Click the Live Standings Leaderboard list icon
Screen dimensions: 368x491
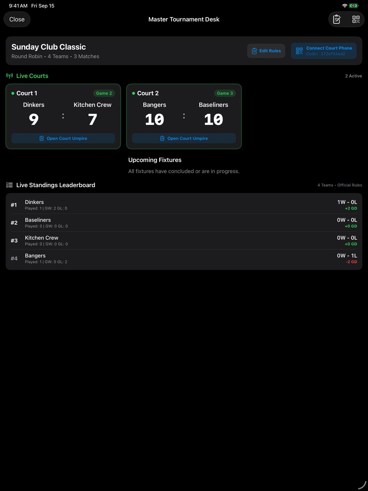click(x=9, y=185)
